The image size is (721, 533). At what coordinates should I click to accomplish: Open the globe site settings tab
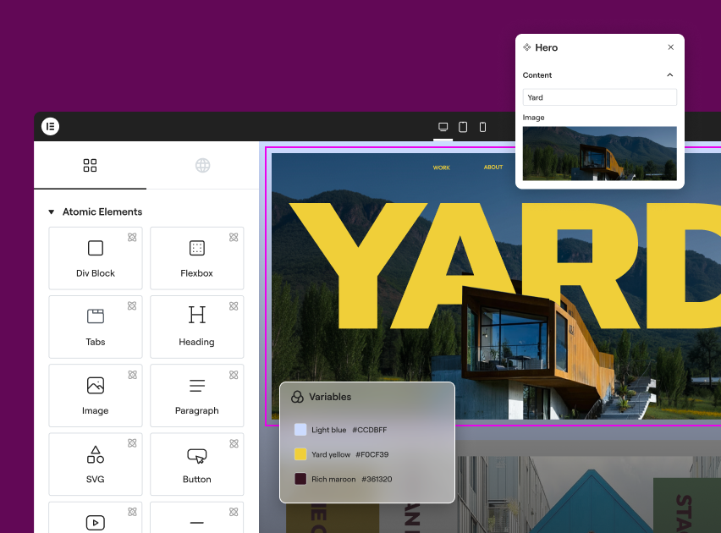(202, 166)
